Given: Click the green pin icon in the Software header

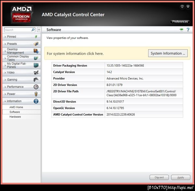Looking at the screenshot, I should [x=181, y=30].
